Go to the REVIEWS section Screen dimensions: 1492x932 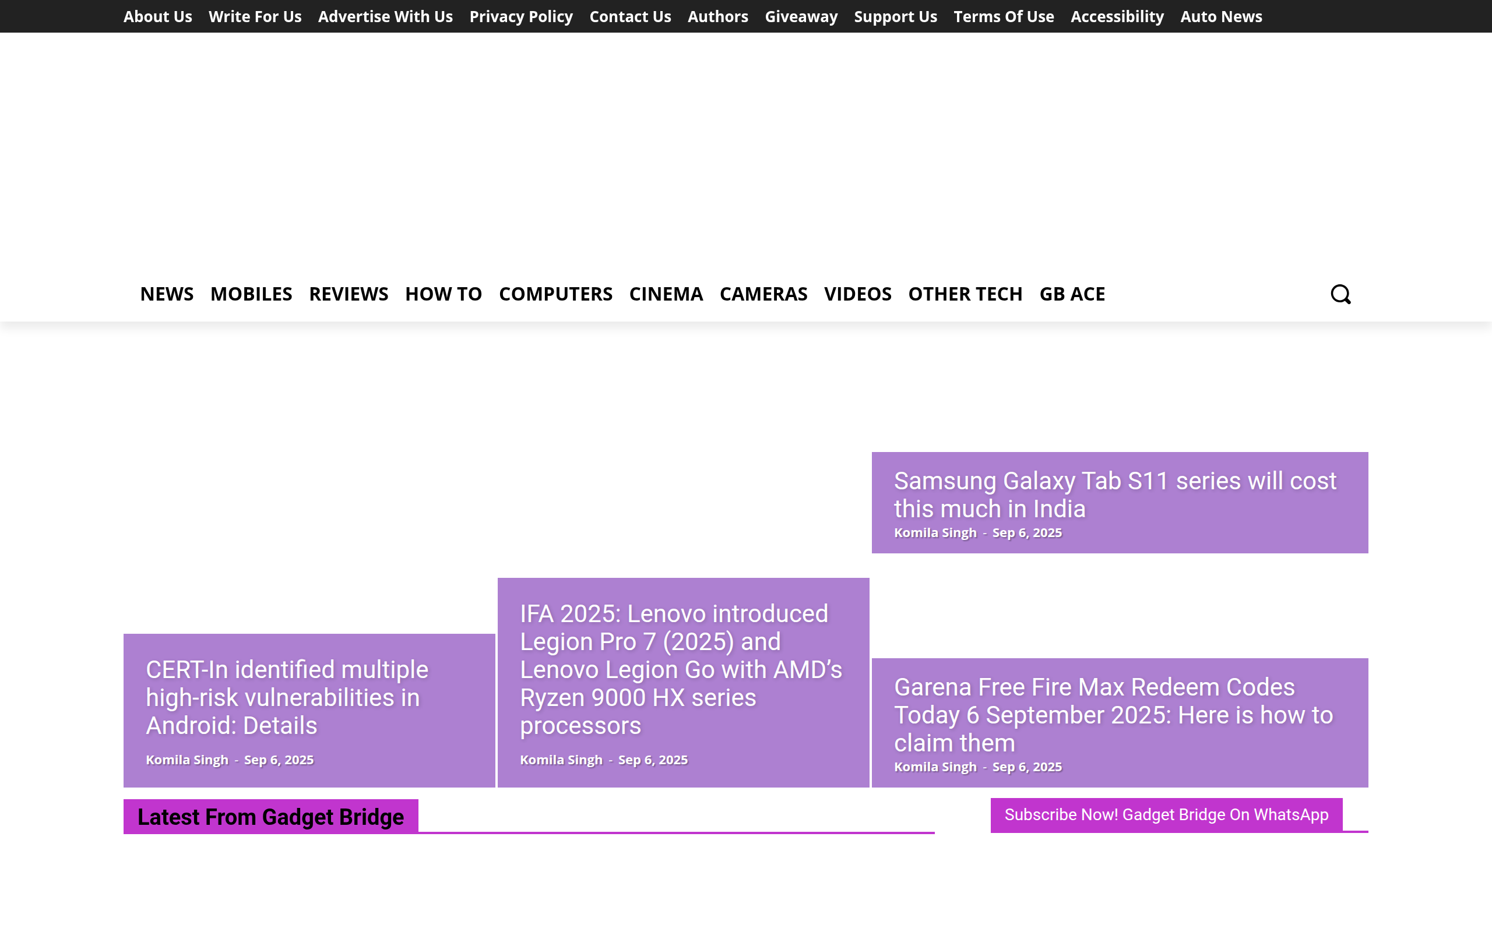click(x=349, y=294)
